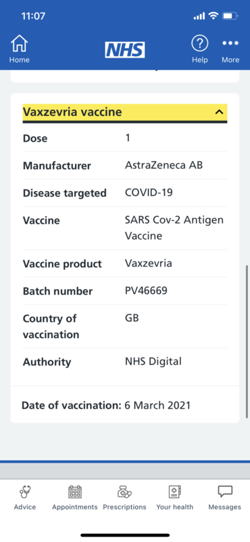
Task: Click the vertical scrollbar on the right
Action: click(x=247, y=341)
